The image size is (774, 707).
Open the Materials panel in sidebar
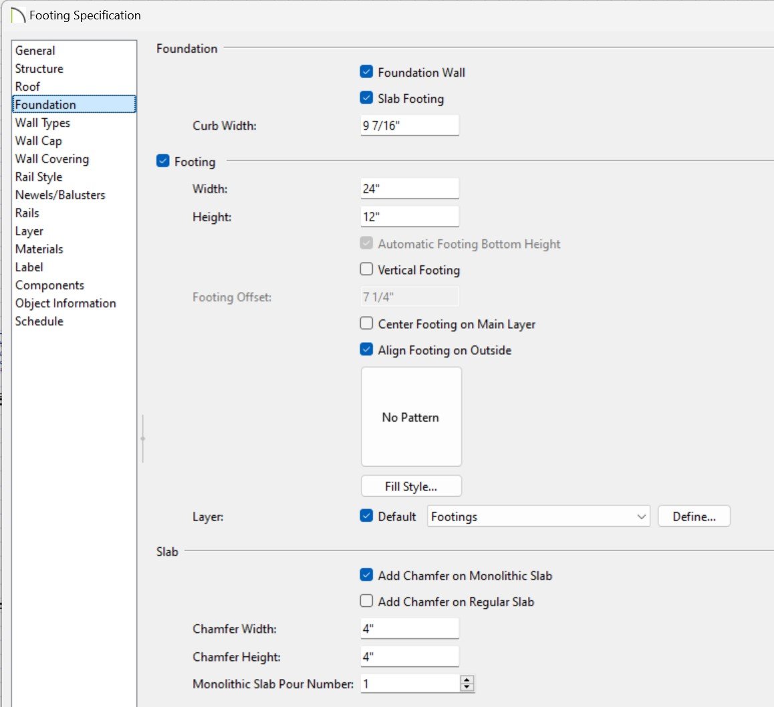tap(39, 249)
